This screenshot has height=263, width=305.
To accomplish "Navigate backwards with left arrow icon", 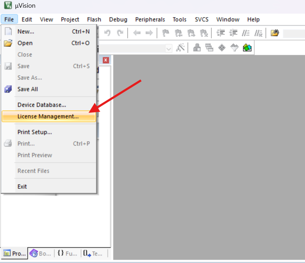I will [x=137, y=33].
